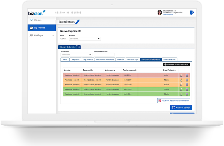Switch to the Formas de Pago tab

(x=132, y=60)
